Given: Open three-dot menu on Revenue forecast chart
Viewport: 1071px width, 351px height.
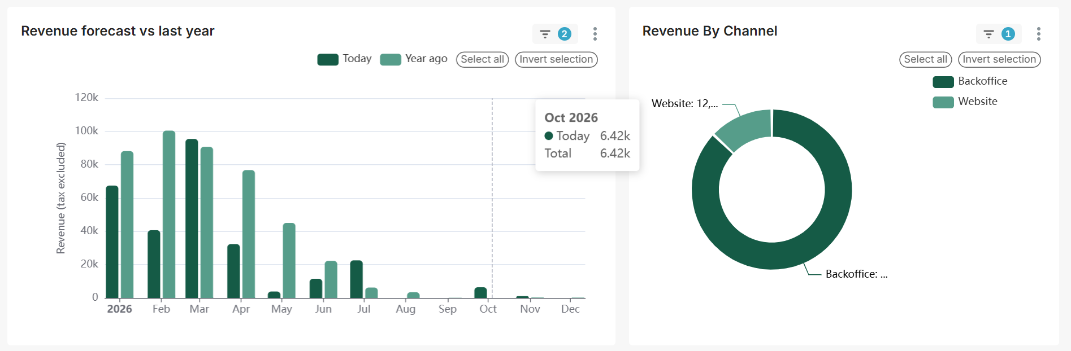Looking at the screenshot, I should pyautogui.click(x=595, y=34).
